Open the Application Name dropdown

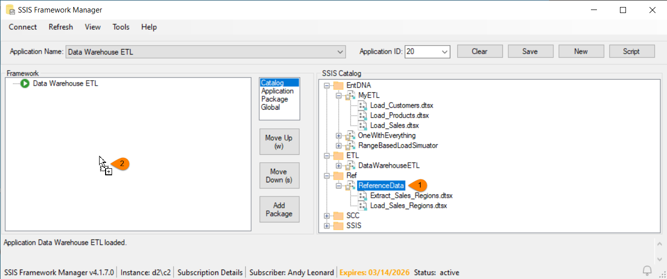(340, 52)
